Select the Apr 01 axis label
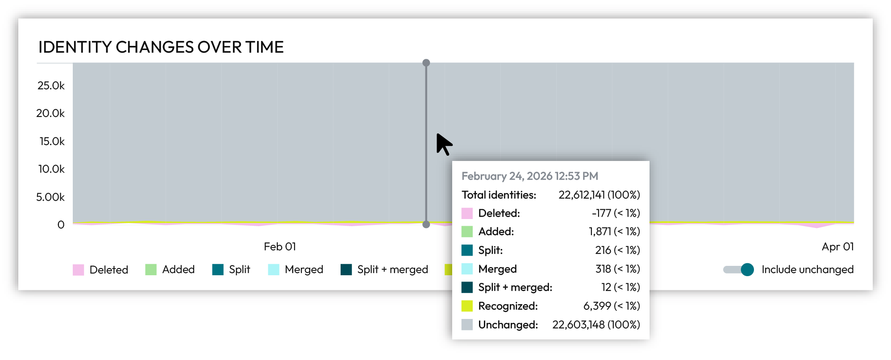The image size is (891, 360). click(x=837, y=246)
